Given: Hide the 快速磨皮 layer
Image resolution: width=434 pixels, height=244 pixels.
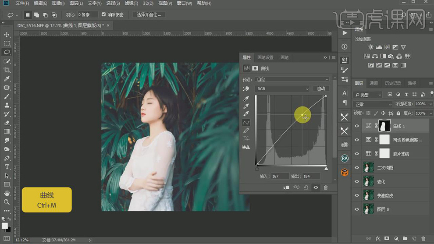Looking at the screenshot, I should tap(357, 195).
